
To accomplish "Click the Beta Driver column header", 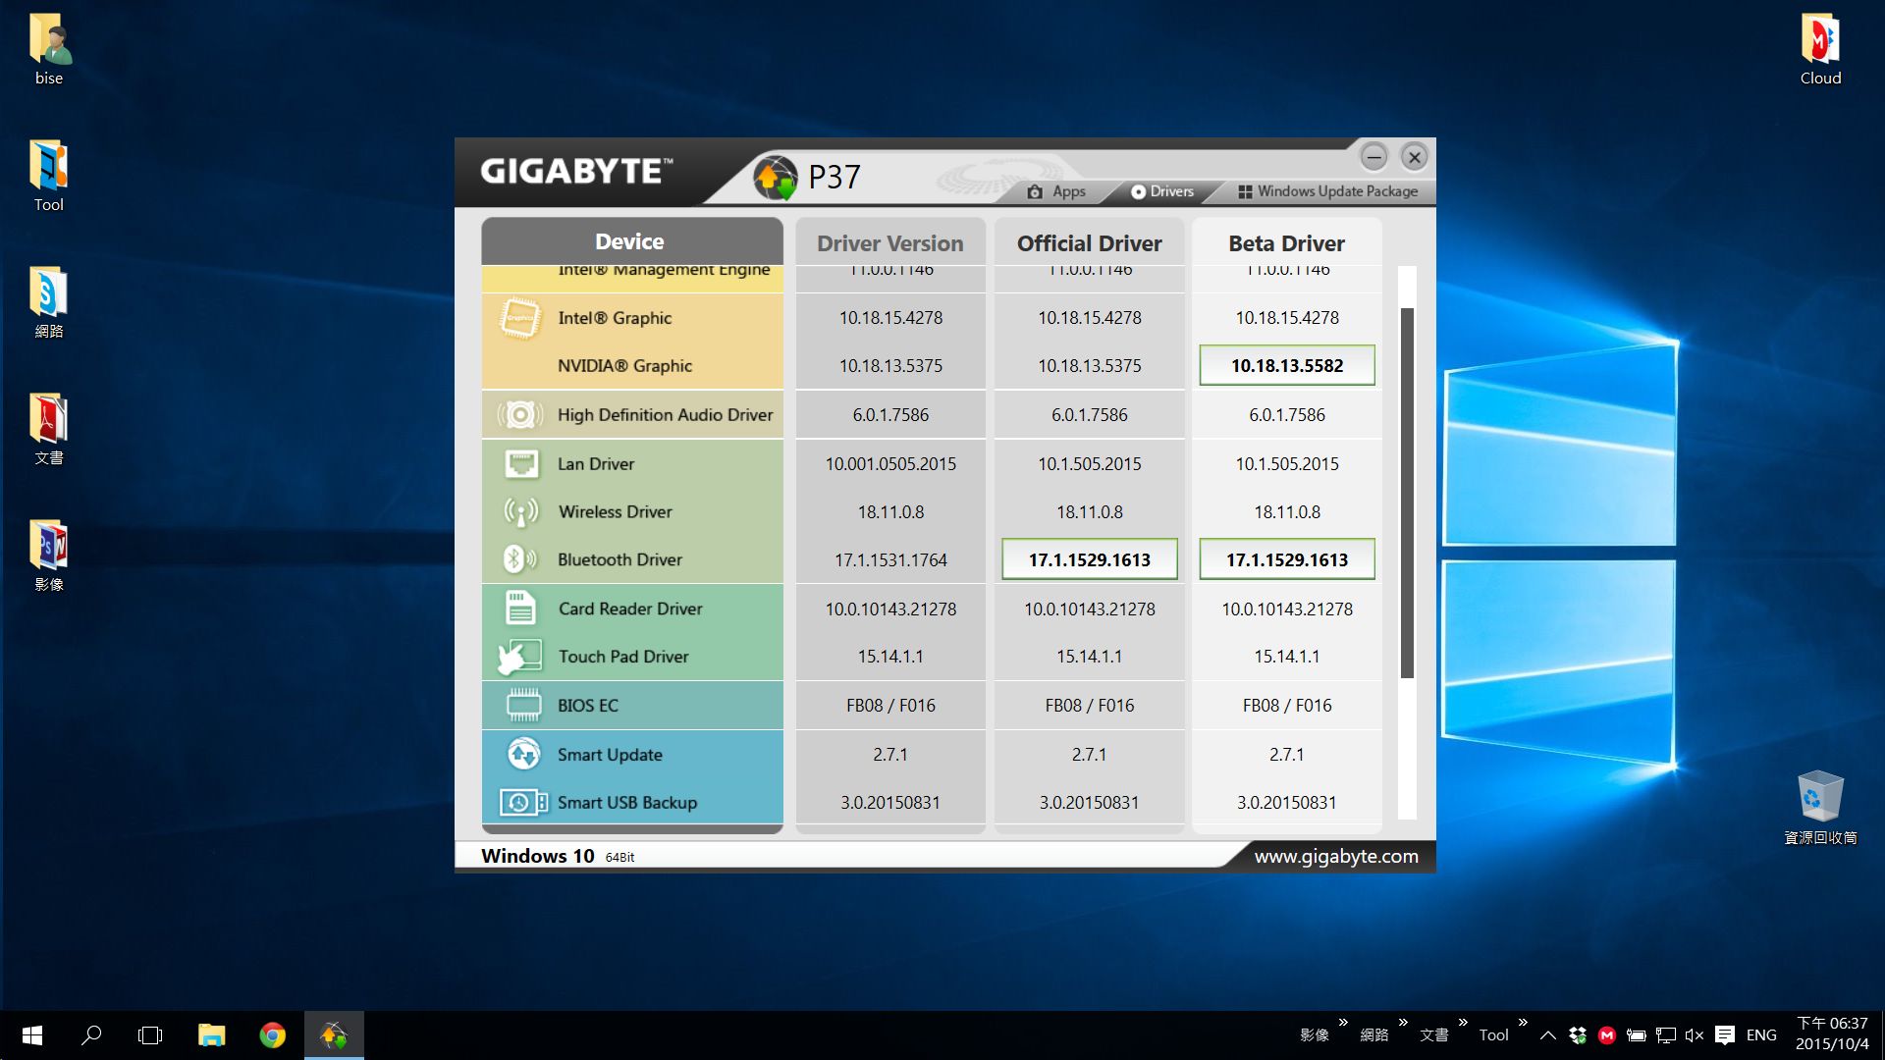I will [x=1286, y=243].
